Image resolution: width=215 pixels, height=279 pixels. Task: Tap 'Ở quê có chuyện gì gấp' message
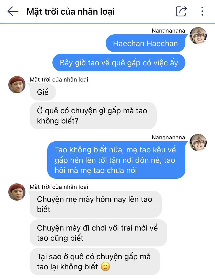[93, 116]
